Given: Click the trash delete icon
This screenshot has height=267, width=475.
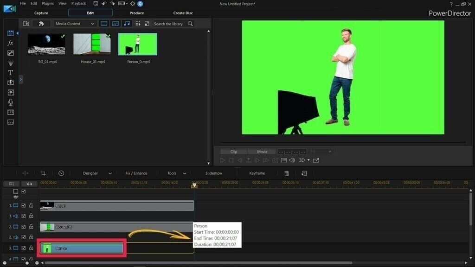Looking at the screenshot, I should pos(287,173).
